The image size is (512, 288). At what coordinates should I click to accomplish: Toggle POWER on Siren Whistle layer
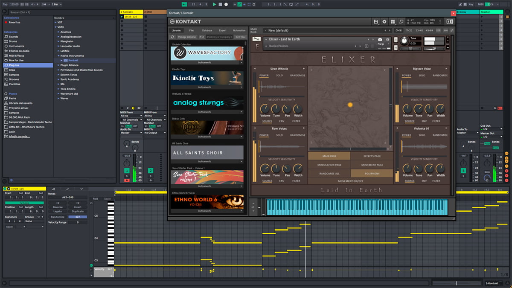(x=264, y=76)
